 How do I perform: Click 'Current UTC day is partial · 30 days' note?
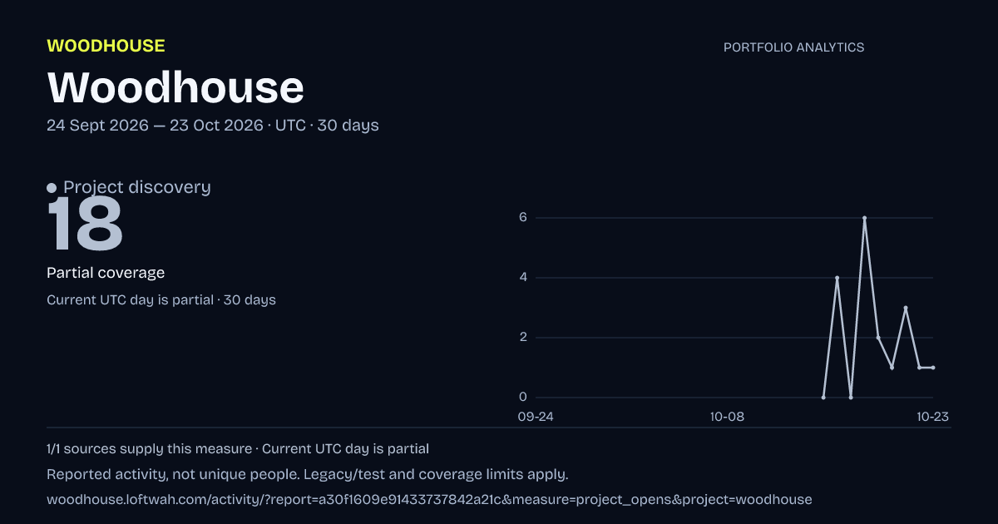coord(161,300)
